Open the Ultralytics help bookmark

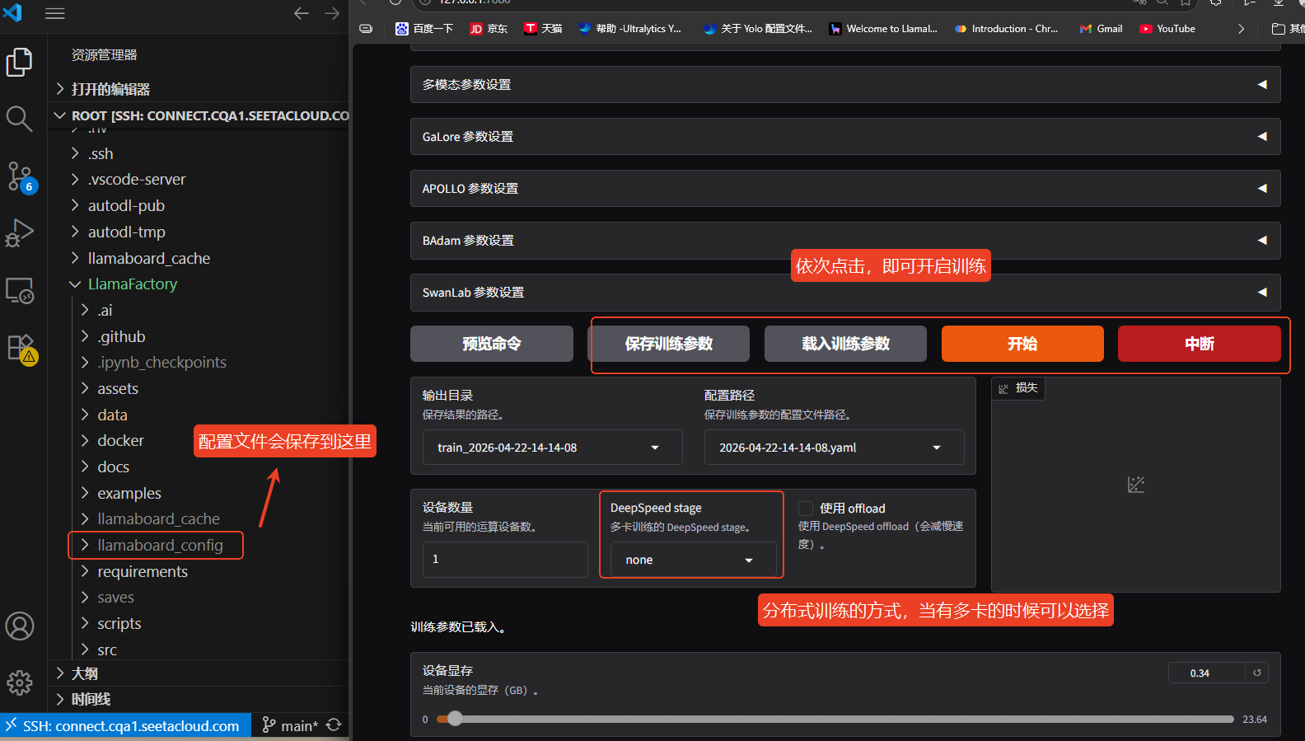tap(630, 29)
